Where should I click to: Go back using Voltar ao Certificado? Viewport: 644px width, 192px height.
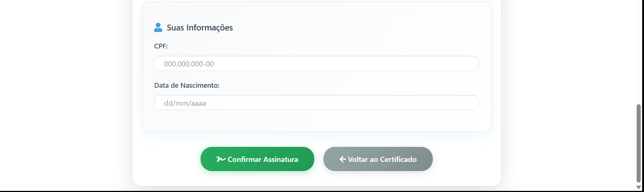click(x=378, y=159)
